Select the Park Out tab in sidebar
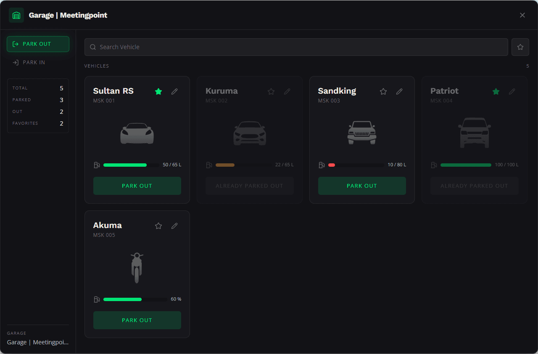The height and width of the screenshot is (354, 538). click(x=38, y=44)
